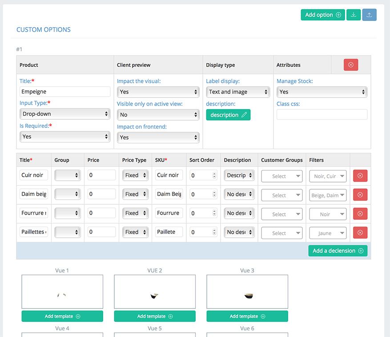Remove the Cuir noir declension row
Viewport: 390px width, 337px height.
click(x=360, y=175)
